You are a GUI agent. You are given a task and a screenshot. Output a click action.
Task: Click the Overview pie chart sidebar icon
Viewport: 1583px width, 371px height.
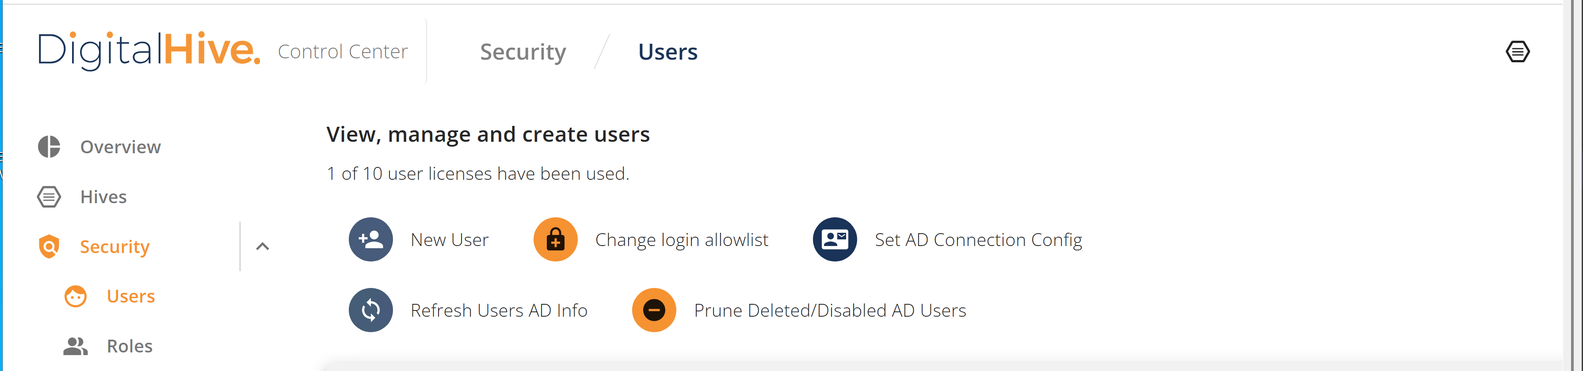[x=49, y=147]
